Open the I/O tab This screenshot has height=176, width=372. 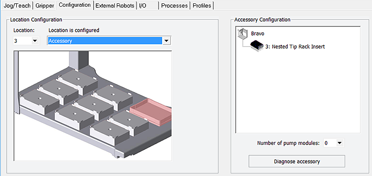tap(148, 6)
